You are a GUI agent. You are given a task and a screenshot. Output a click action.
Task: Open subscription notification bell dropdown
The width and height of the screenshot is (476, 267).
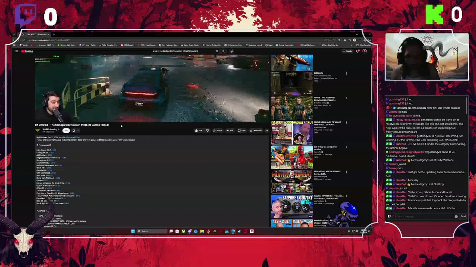75,131
